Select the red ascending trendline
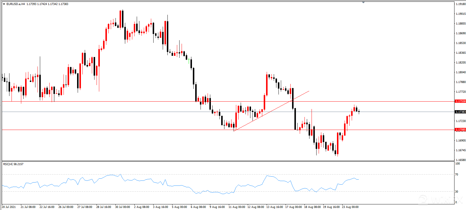The image size is (466, 210). pos(272,111)
